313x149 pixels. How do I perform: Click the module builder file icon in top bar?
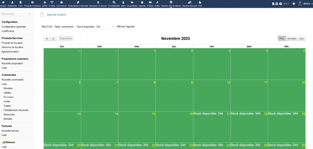coord(274,4)
